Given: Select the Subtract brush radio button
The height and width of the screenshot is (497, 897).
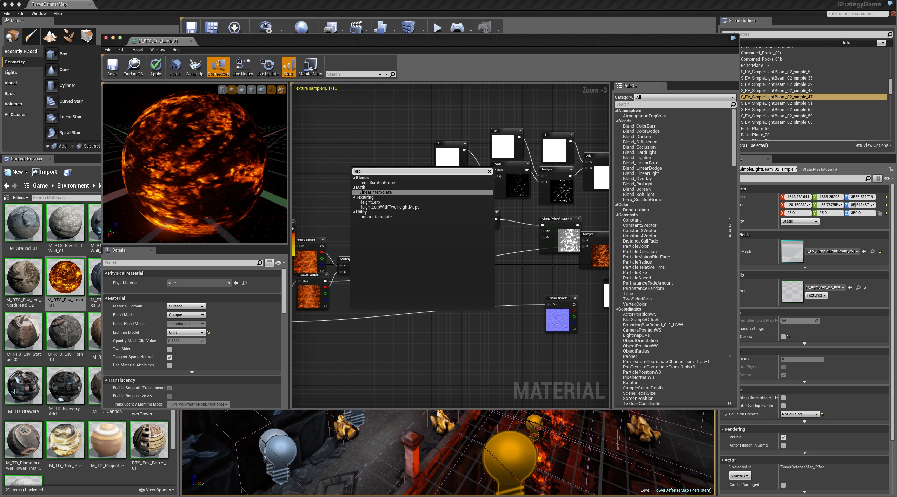Looking at the screenshot, I should pos(73,146).
